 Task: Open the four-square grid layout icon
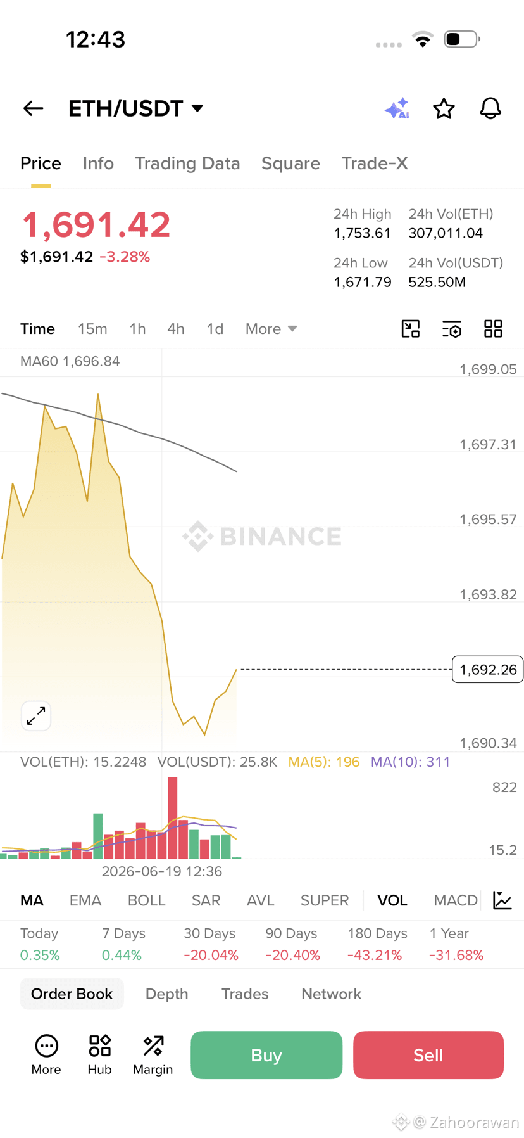point(493,329)
